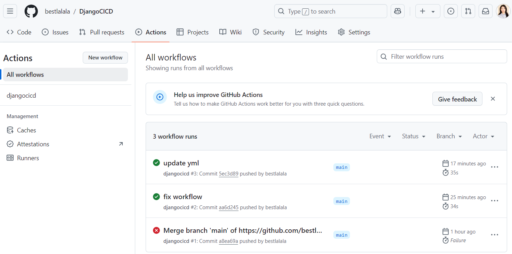The image size is (512, 254).
Task: Dismiss the improve GitHub Actions banner
Action: coord(493,99)
